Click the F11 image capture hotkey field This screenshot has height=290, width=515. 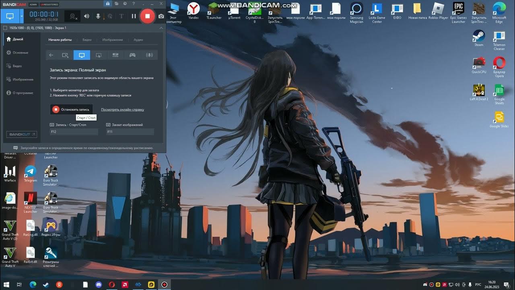coord(130,132)
